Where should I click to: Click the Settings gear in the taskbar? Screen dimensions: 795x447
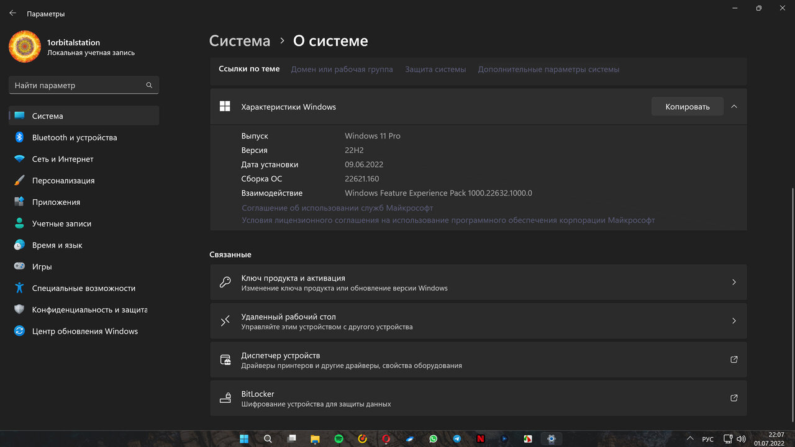click(551, 439)
